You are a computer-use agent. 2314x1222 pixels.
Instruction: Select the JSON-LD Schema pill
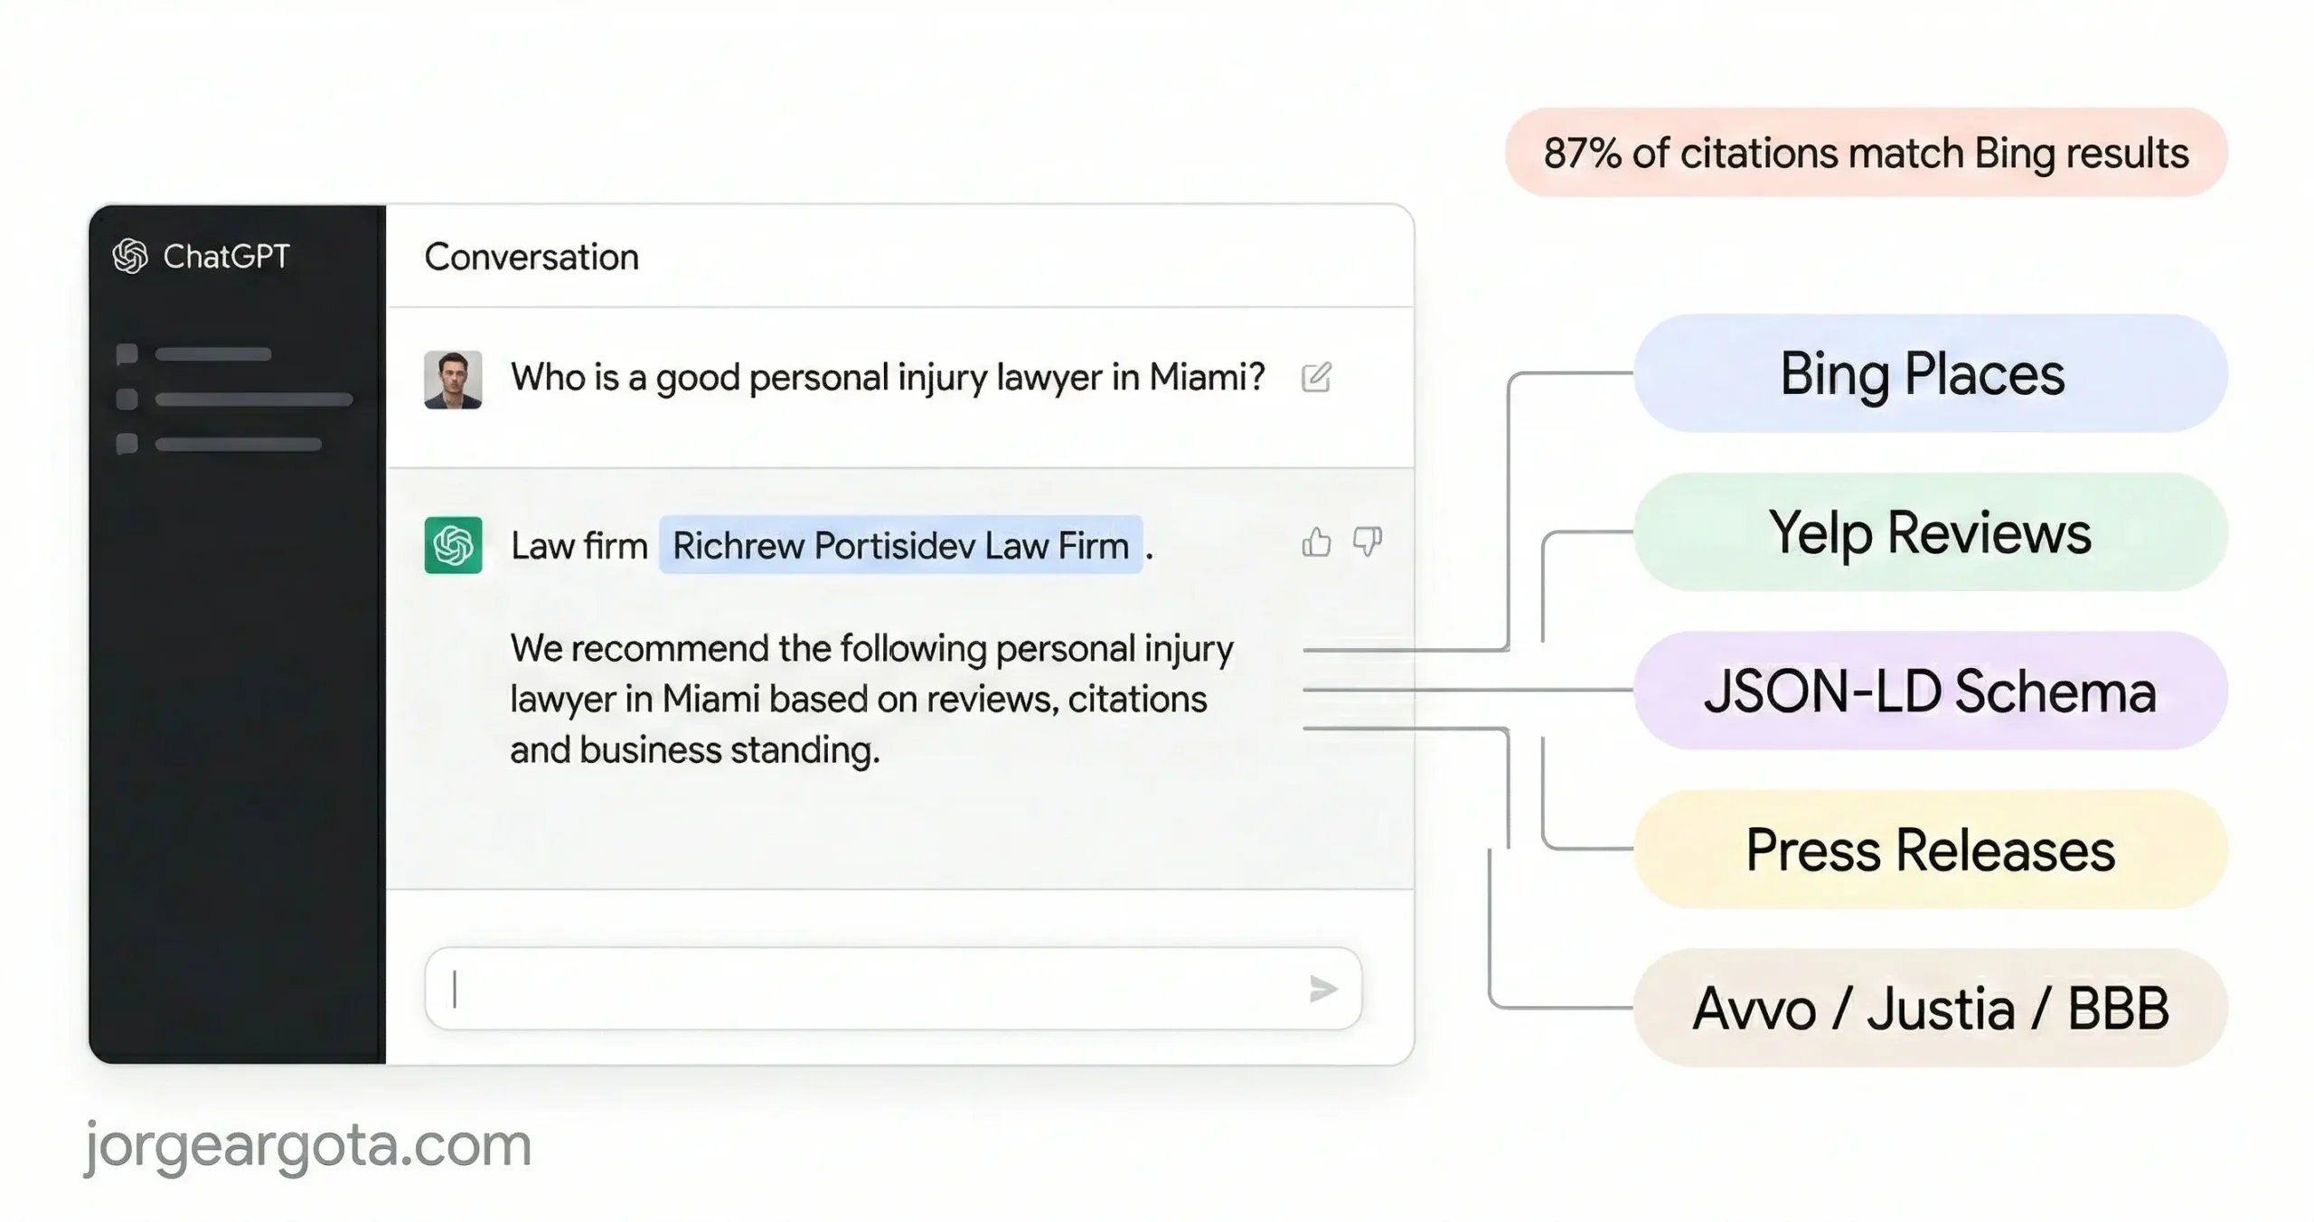coord(1931,691)
